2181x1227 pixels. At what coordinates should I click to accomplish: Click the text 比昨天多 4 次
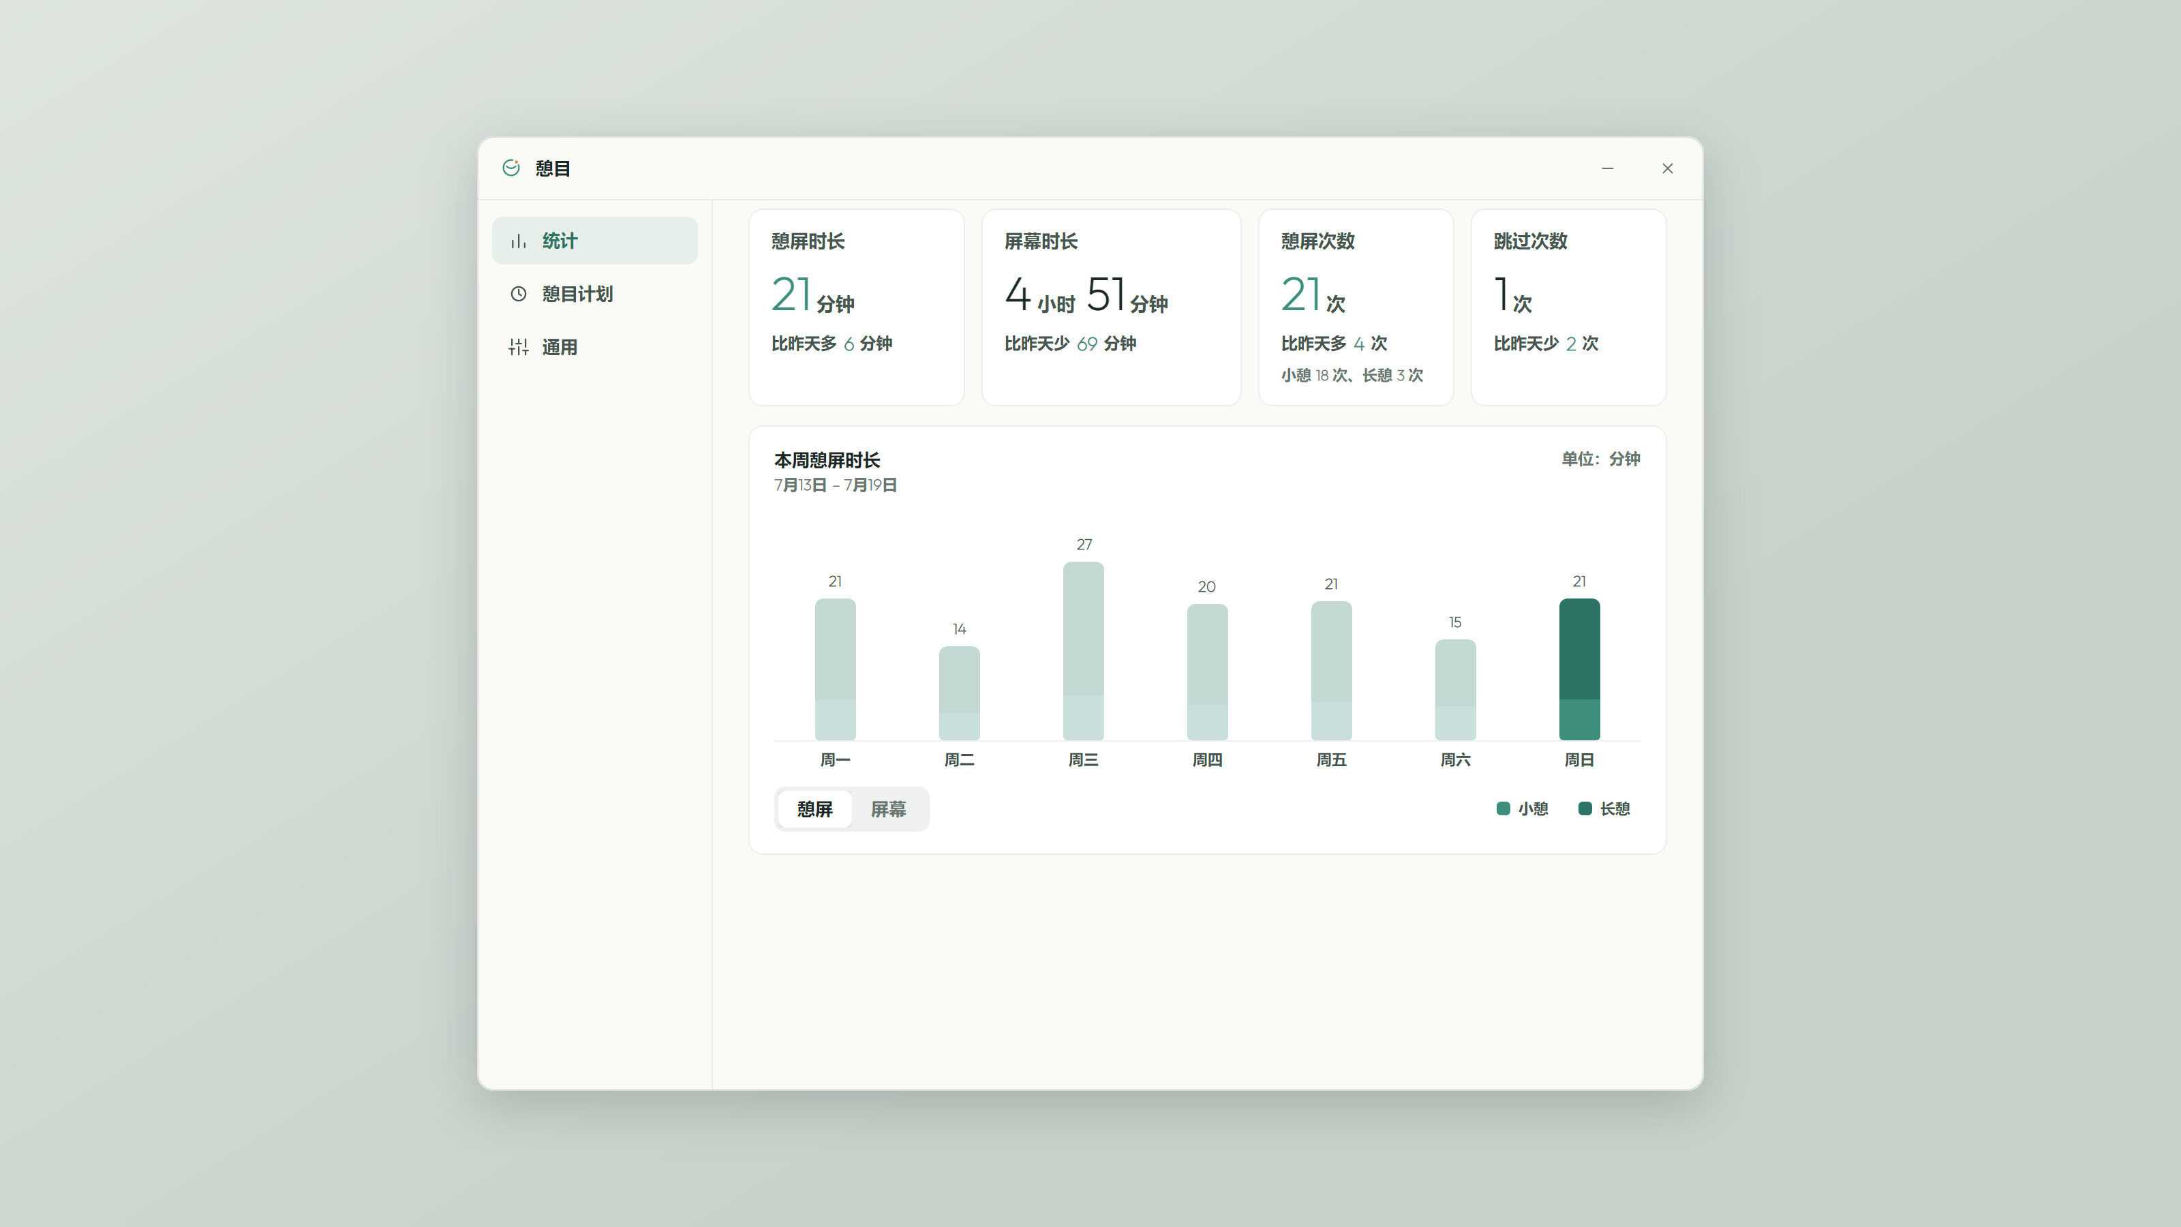point(1334,344)
